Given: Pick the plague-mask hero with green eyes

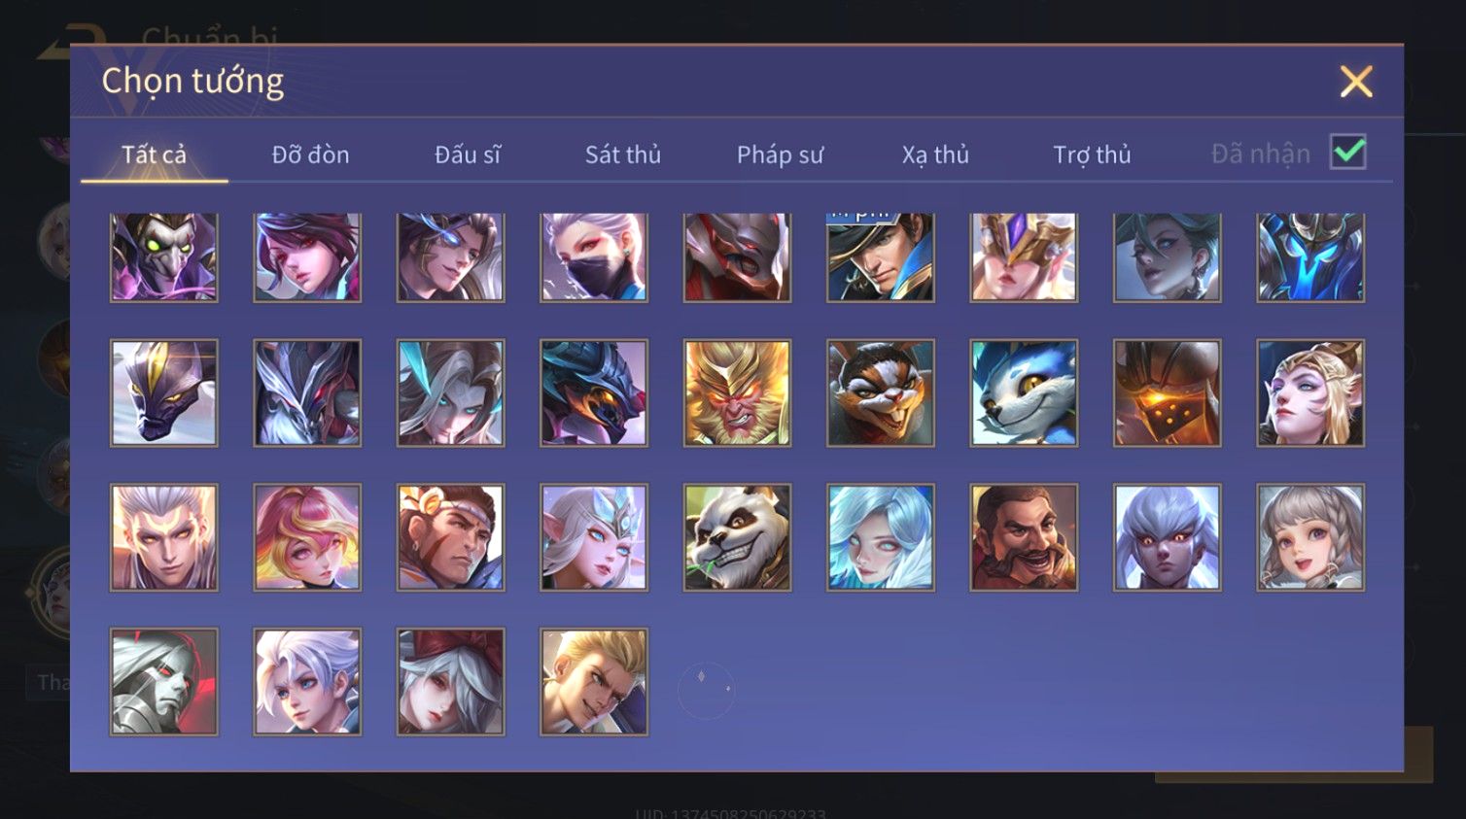Looking at the screenshot, I should tap(163, 257).
